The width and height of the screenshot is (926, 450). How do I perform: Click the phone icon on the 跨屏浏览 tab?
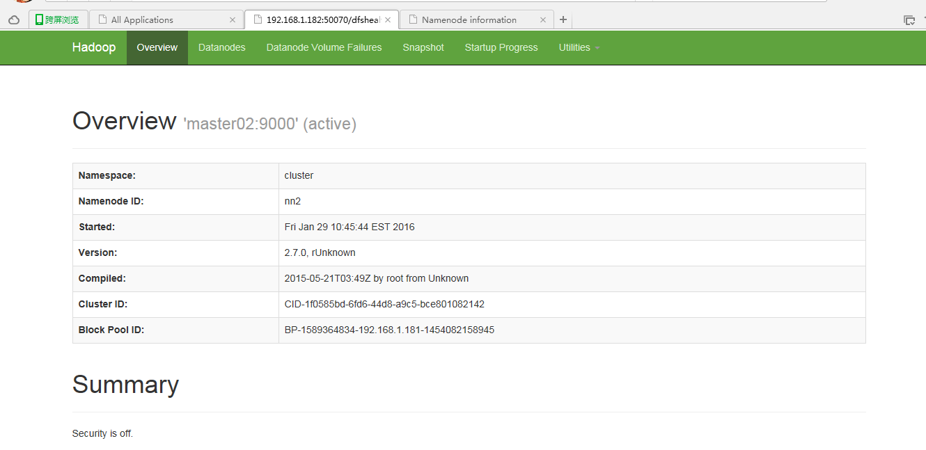pyautogui.click(x=39, y=19)
